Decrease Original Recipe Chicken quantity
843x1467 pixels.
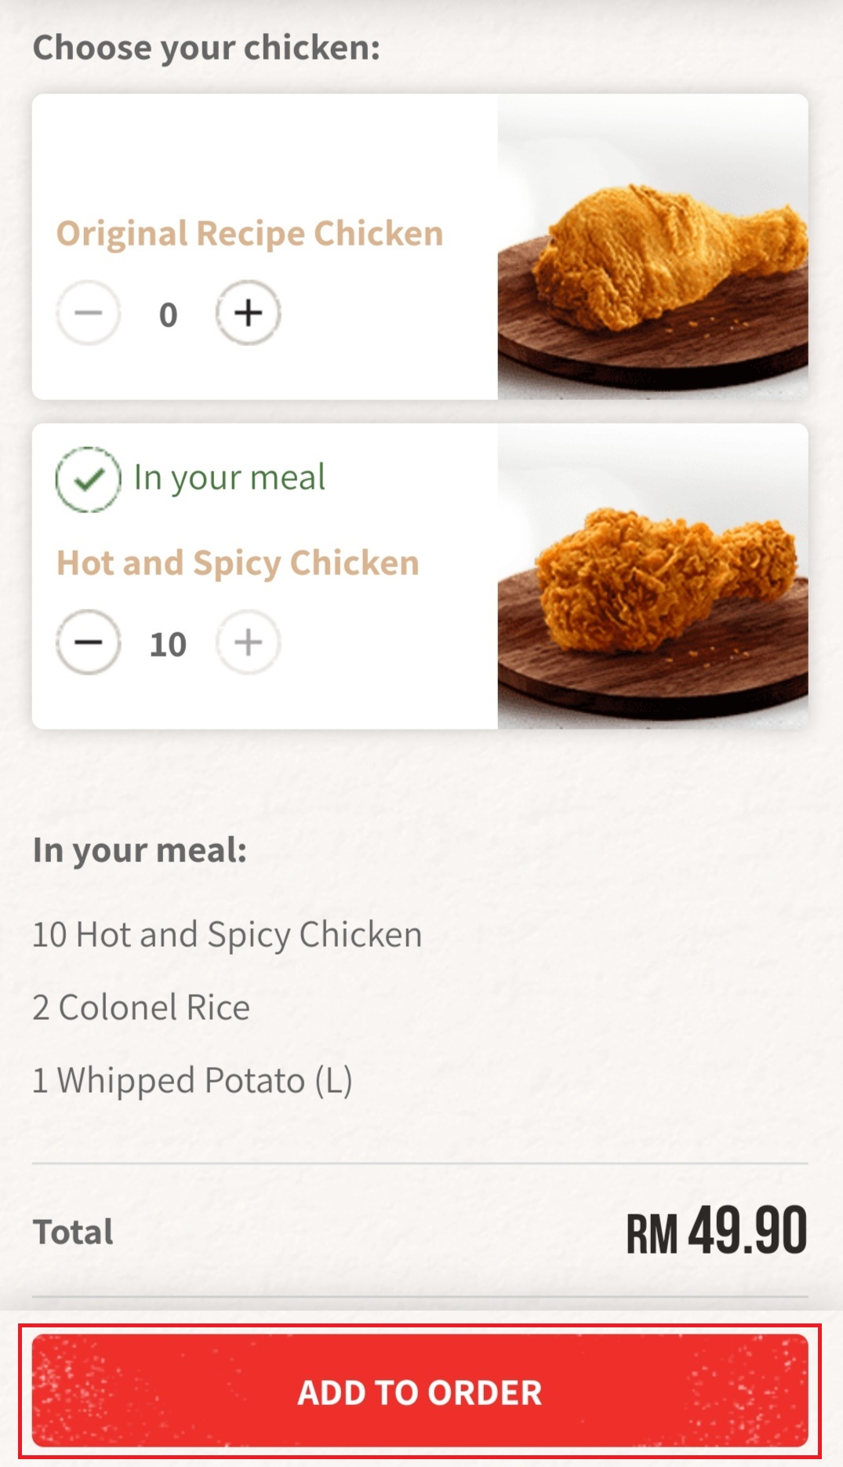click(x=89, y=313)
